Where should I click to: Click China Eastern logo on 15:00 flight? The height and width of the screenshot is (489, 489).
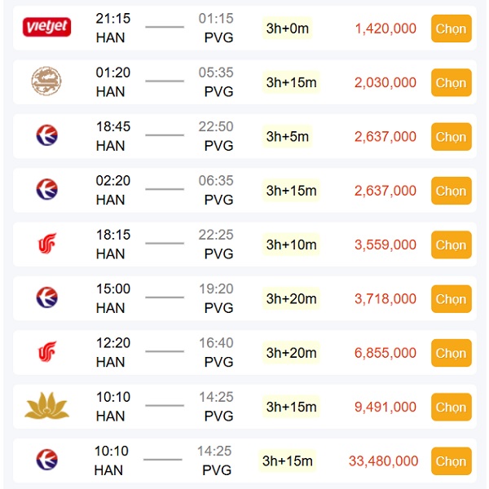click(x=46, y=298)
